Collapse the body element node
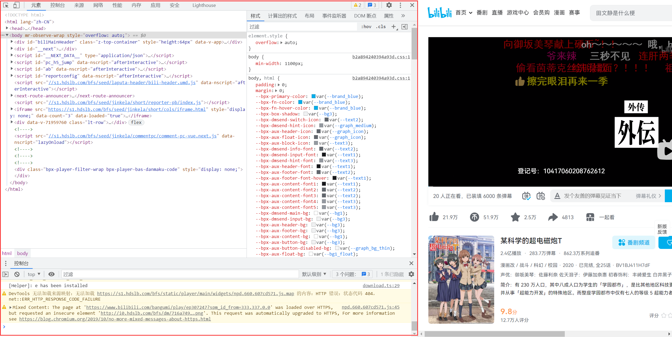Viewport: 672px width, 337px height. tap(7, 35)
